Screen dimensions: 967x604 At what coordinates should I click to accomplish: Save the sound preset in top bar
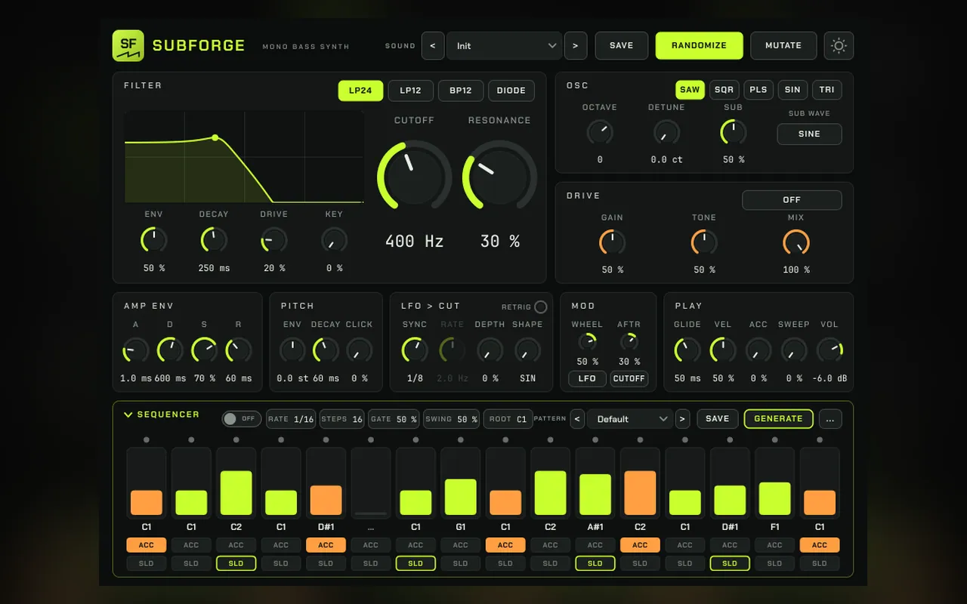pos(621,45)
